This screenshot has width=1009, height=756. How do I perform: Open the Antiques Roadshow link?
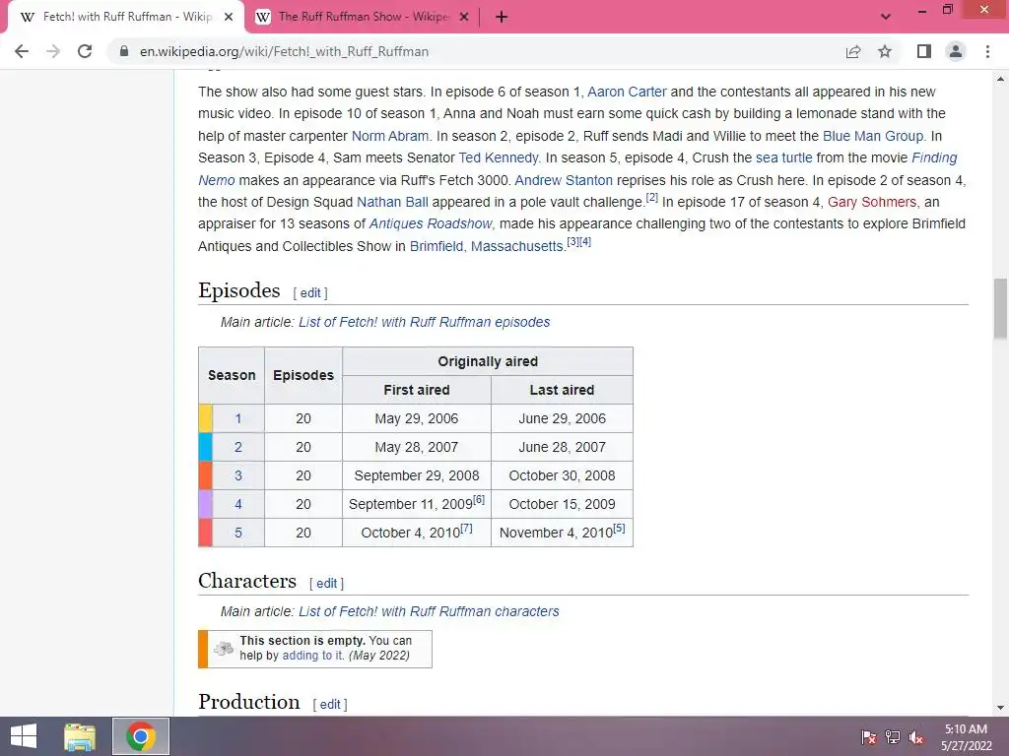point(431,224)
